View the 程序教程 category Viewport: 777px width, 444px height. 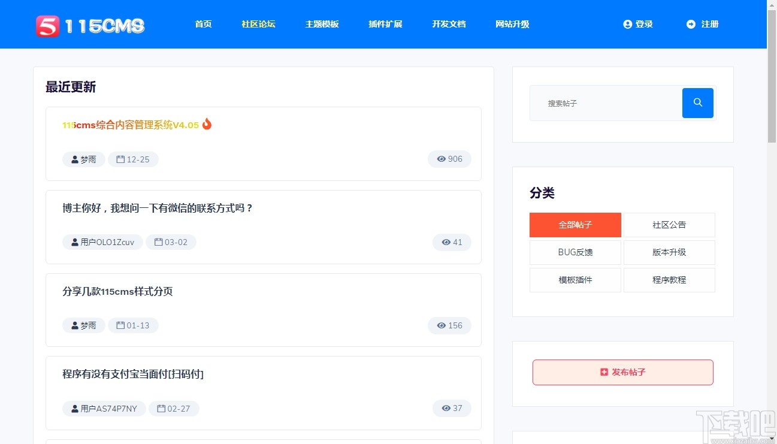[669, 280]
